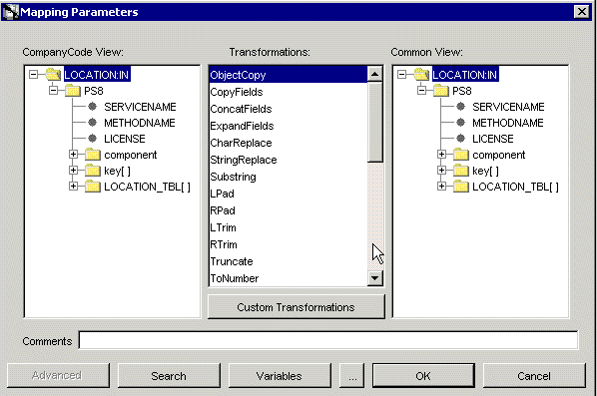Click SERVICENAME field bullet in Common View
597x396 pixels.
click(x=460, y=107)
